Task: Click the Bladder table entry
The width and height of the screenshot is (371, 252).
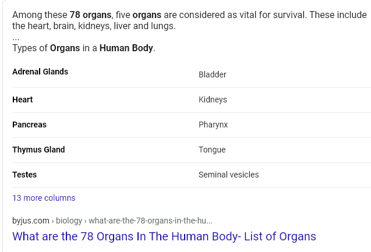Action: coord(213,74)
